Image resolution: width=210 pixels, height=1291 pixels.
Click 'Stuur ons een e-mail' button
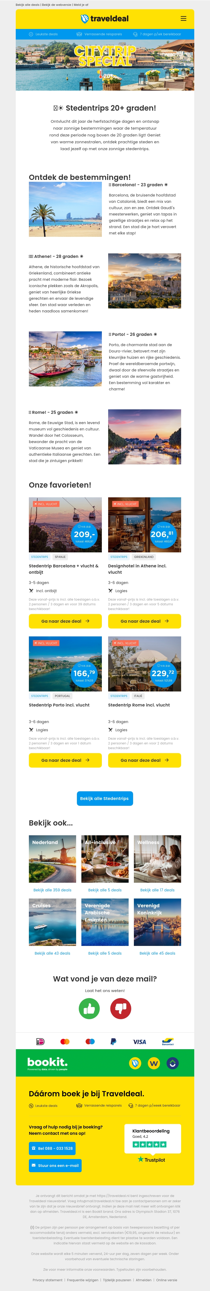pos(55,1165)
